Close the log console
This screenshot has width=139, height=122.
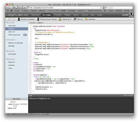[128, 95]
